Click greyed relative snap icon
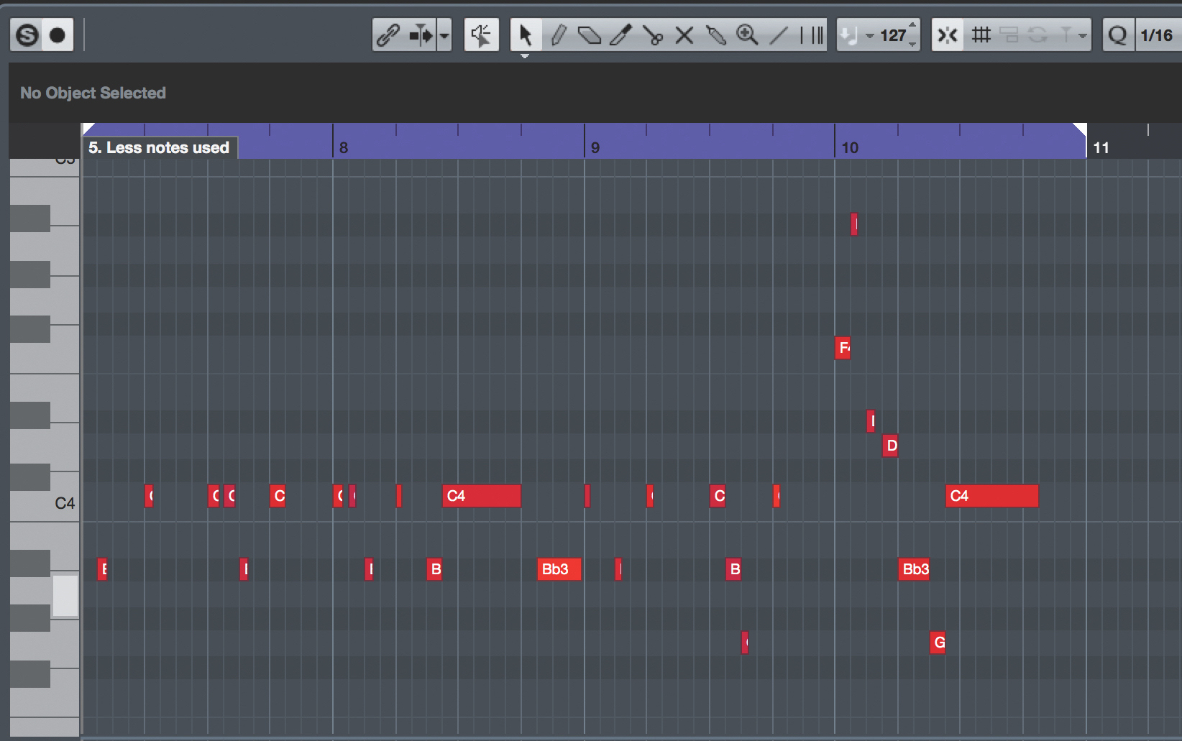This screenshot has width=1182, height=741. (x=1009, y=34)
